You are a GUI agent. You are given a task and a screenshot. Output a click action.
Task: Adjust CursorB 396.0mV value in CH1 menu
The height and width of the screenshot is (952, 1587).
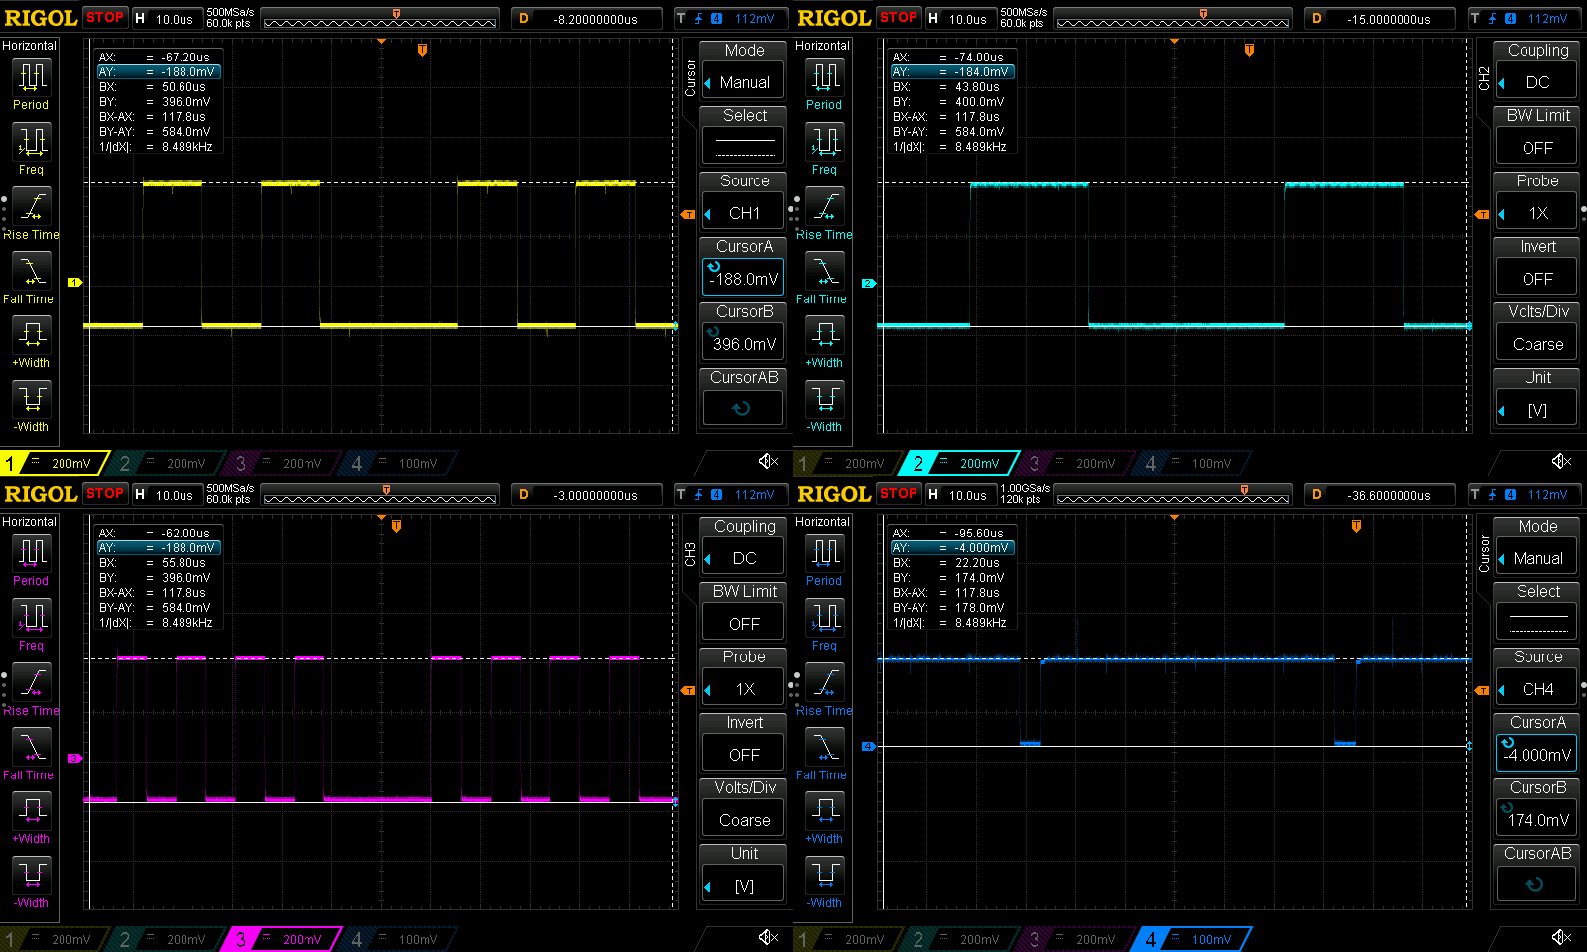[x=743, y=331]
